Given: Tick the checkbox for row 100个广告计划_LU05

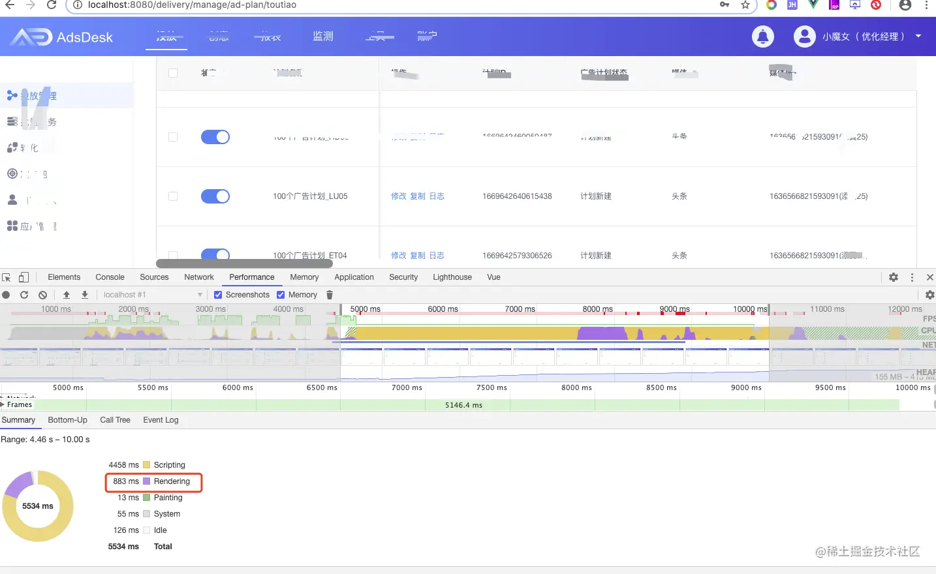Looking at the screenshot, I should pyautogui.click(x=173, y=196).
